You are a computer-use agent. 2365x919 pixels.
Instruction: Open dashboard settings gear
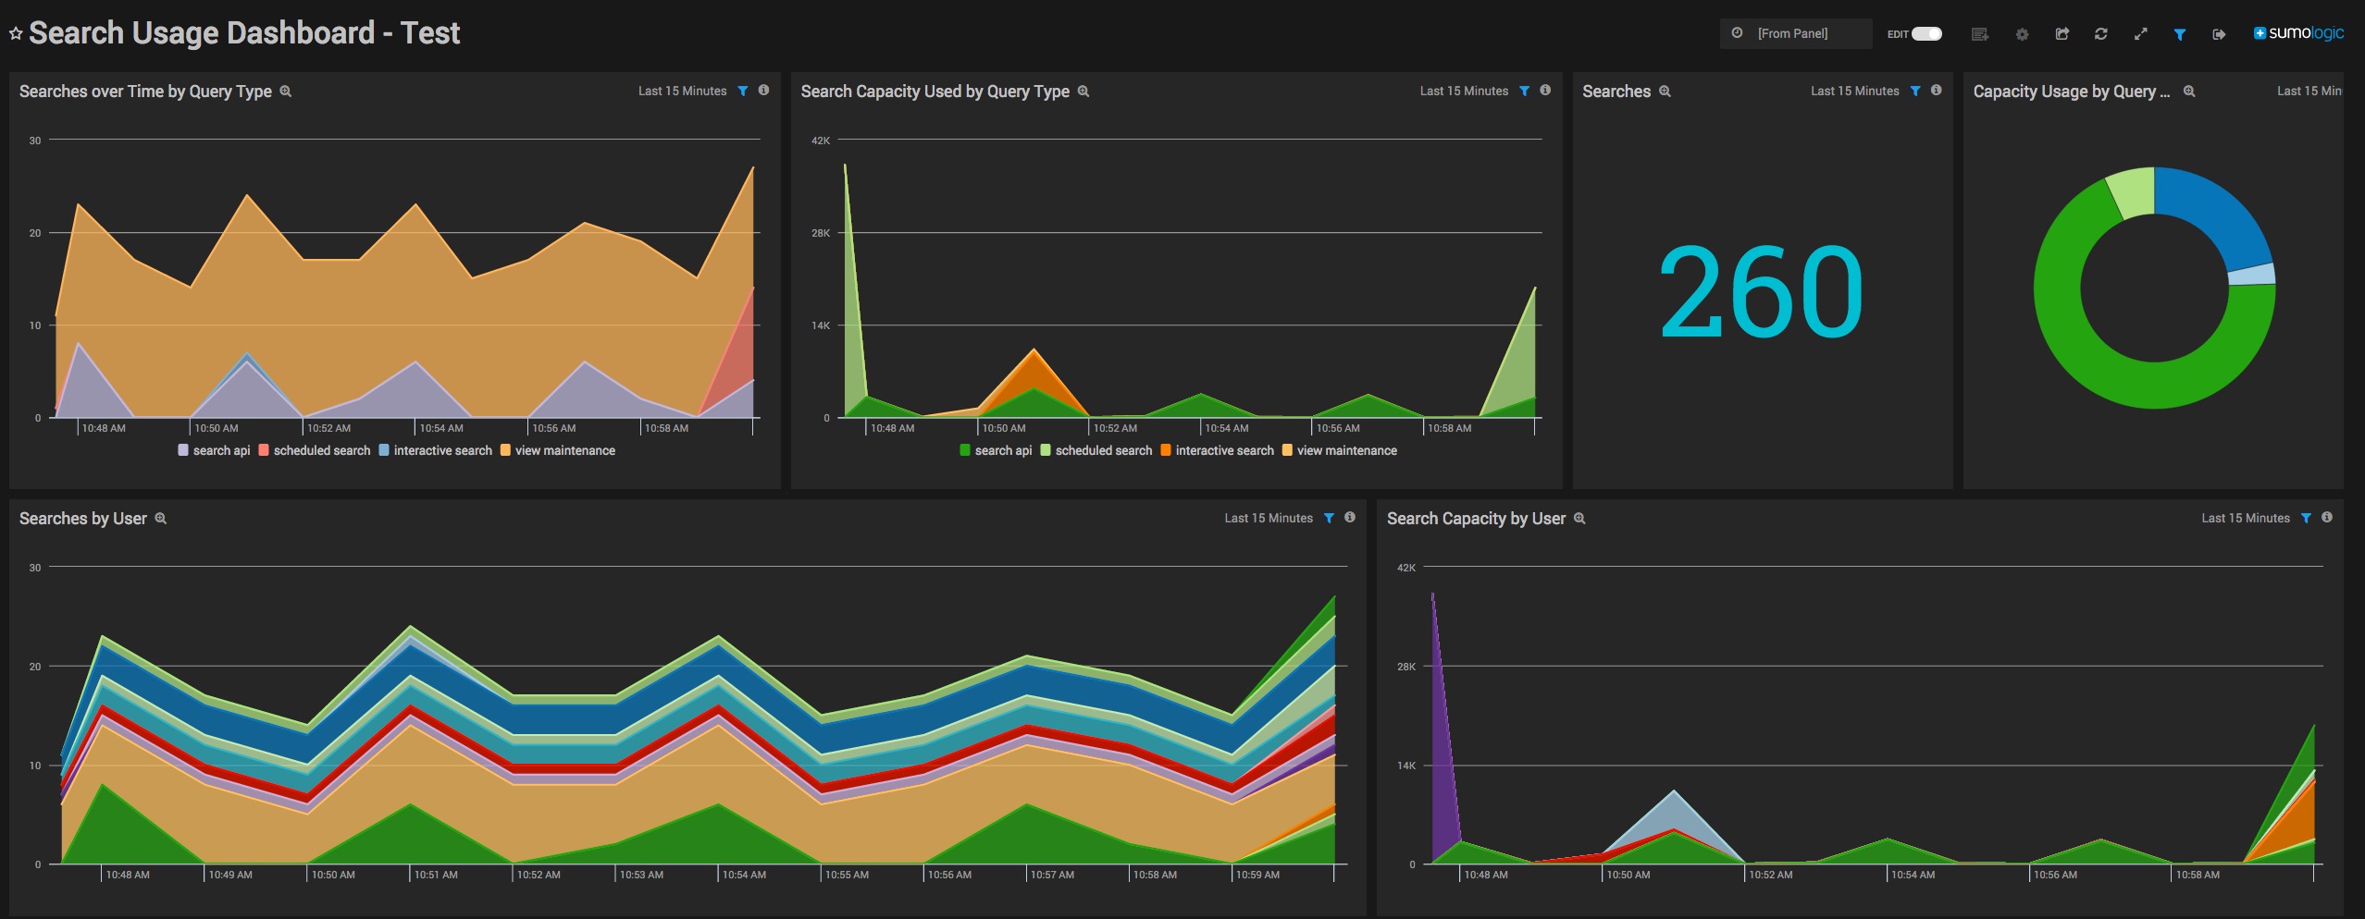2022,34
